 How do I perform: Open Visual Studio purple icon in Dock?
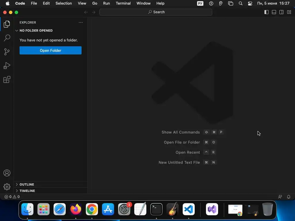coord(212,209)
